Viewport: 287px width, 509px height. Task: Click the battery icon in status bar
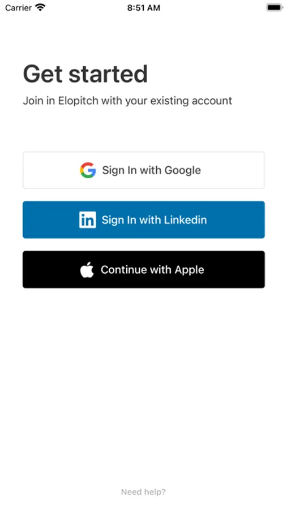pyautogui.click(x=275, y=8)
